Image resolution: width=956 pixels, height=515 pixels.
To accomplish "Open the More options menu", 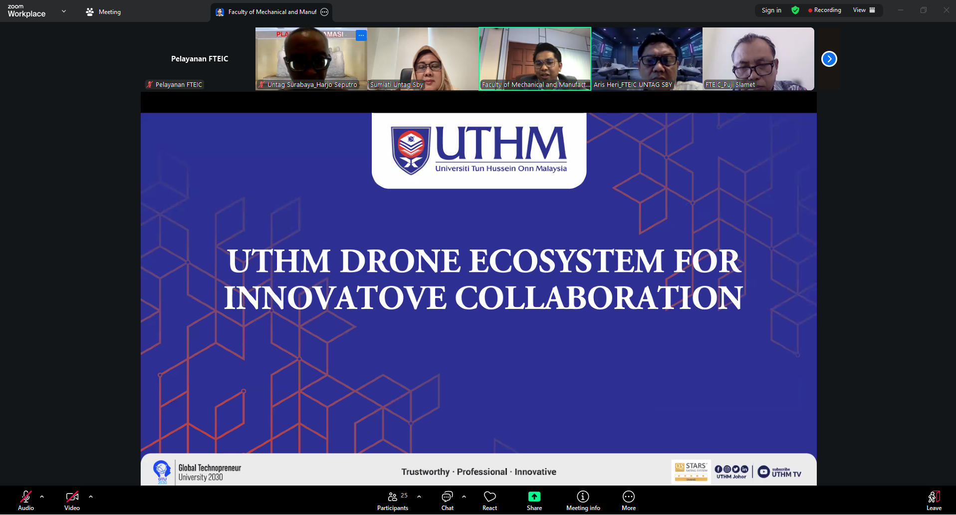I will (x=628, y=501).
